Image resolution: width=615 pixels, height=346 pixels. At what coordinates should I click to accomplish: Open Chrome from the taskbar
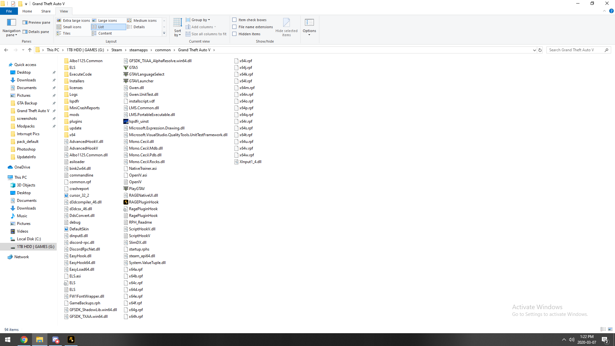(x=24, y=340)
